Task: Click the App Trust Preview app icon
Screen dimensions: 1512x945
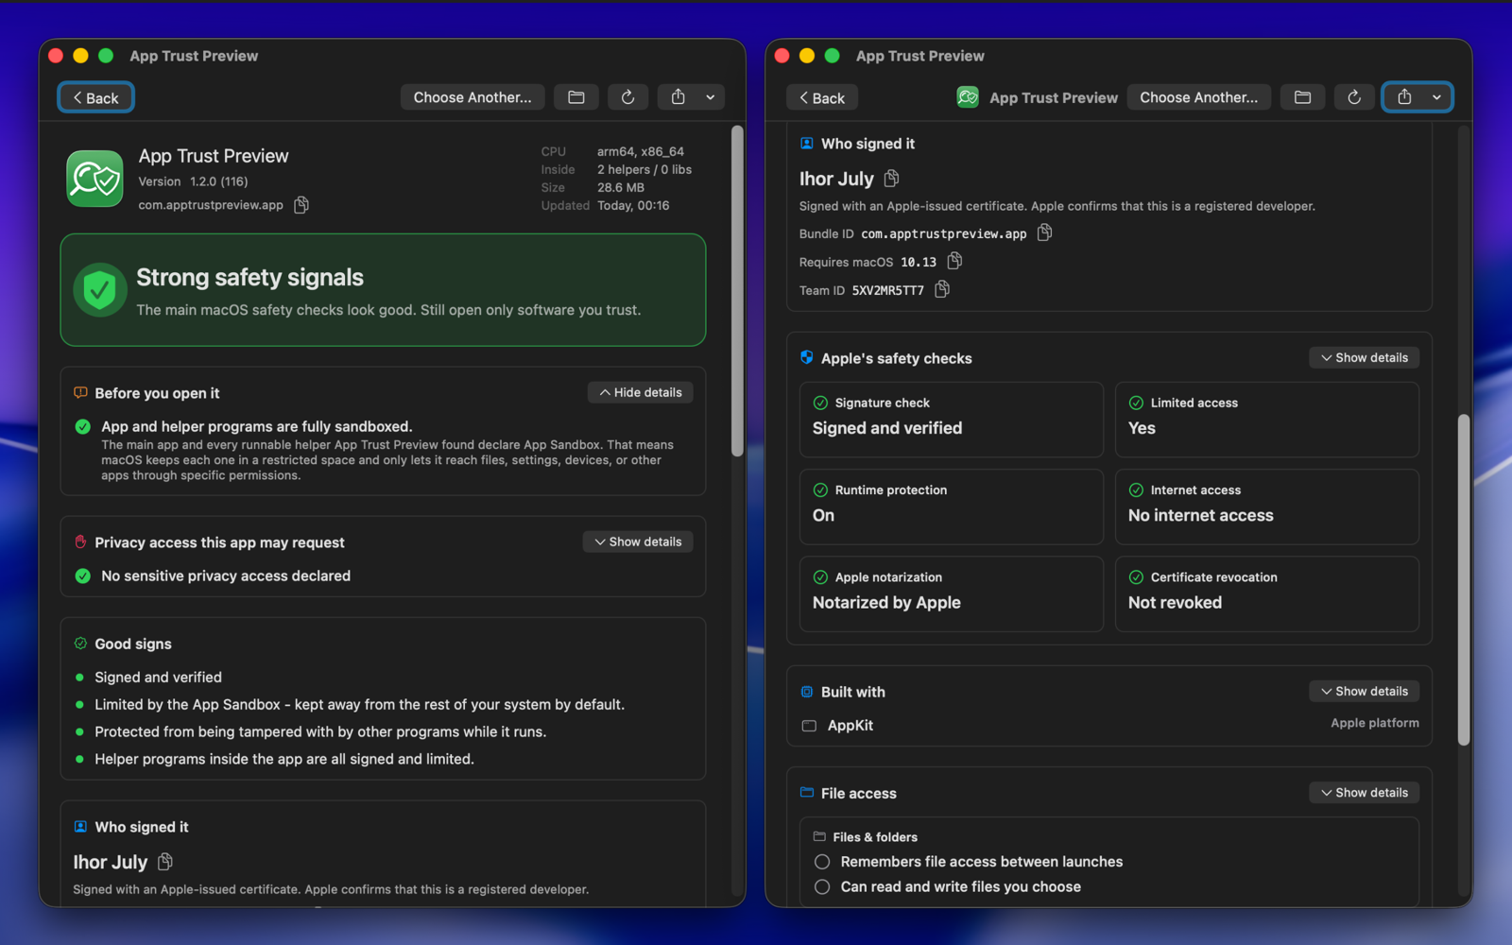Action: click(x=94, y=178)
